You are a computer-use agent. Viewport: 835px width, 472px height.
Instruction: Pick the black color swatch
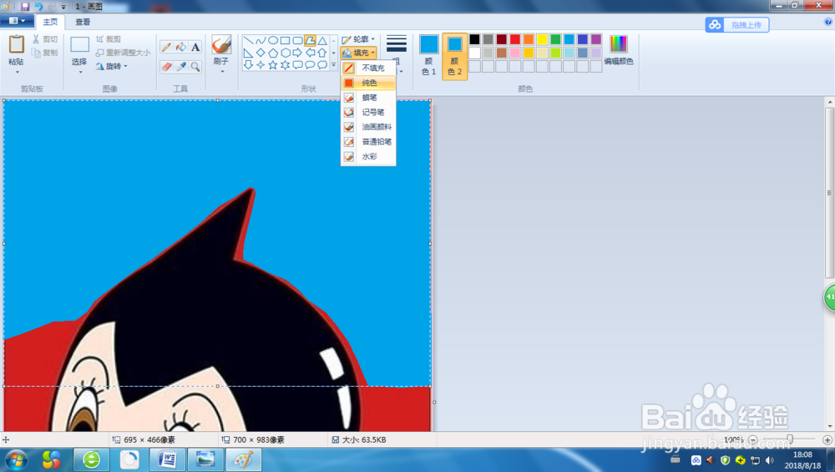[474, 39]
